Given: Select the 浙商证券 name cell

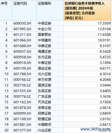Looking at the screenshot, I should [x=50, y=108].
